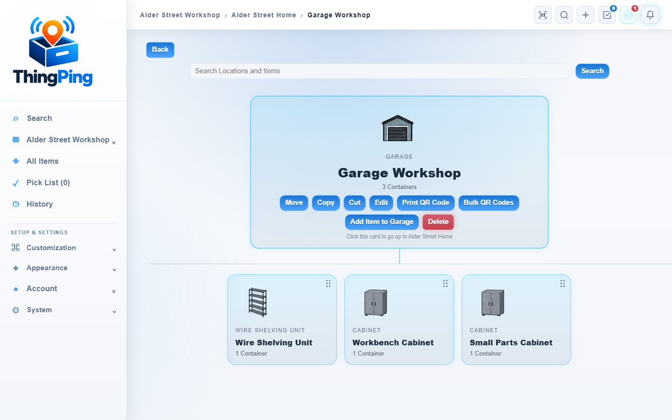
Task: Click the blue Search button
Action: [x=592, y=71]
